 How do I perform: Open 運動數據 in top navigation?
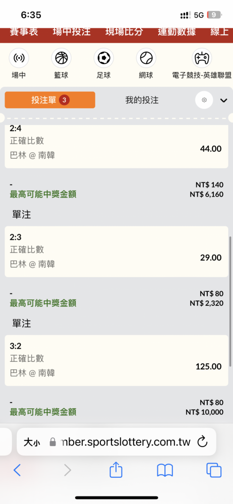tap(177, 32)
